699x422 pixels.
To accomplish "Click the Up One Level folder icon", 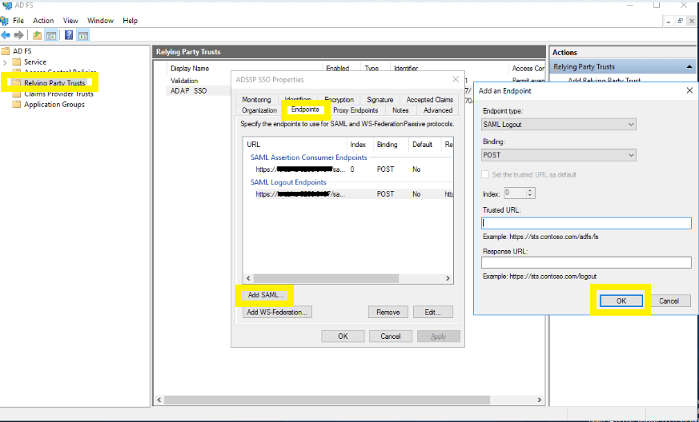I will 37,35.
